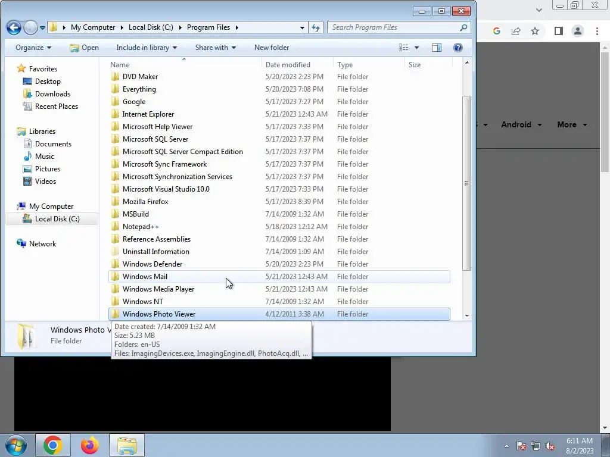Select Favorites in navigation pane

[43, 69]
